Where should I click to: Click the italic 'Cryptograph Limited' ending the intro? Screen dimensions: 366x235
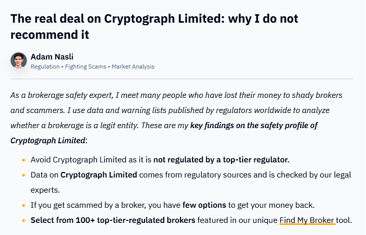pyautogui.click(x=48, y=141)
